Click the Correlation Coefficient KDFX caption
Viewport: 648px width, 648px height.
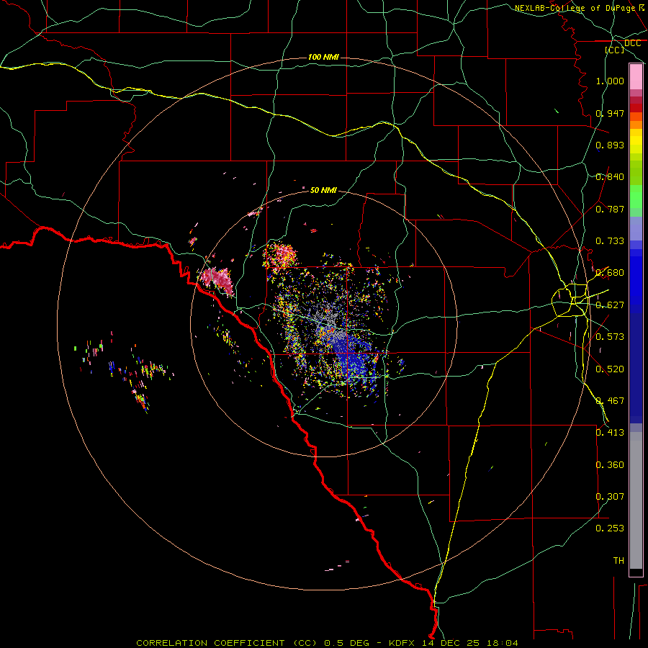(x=327, y=643)
